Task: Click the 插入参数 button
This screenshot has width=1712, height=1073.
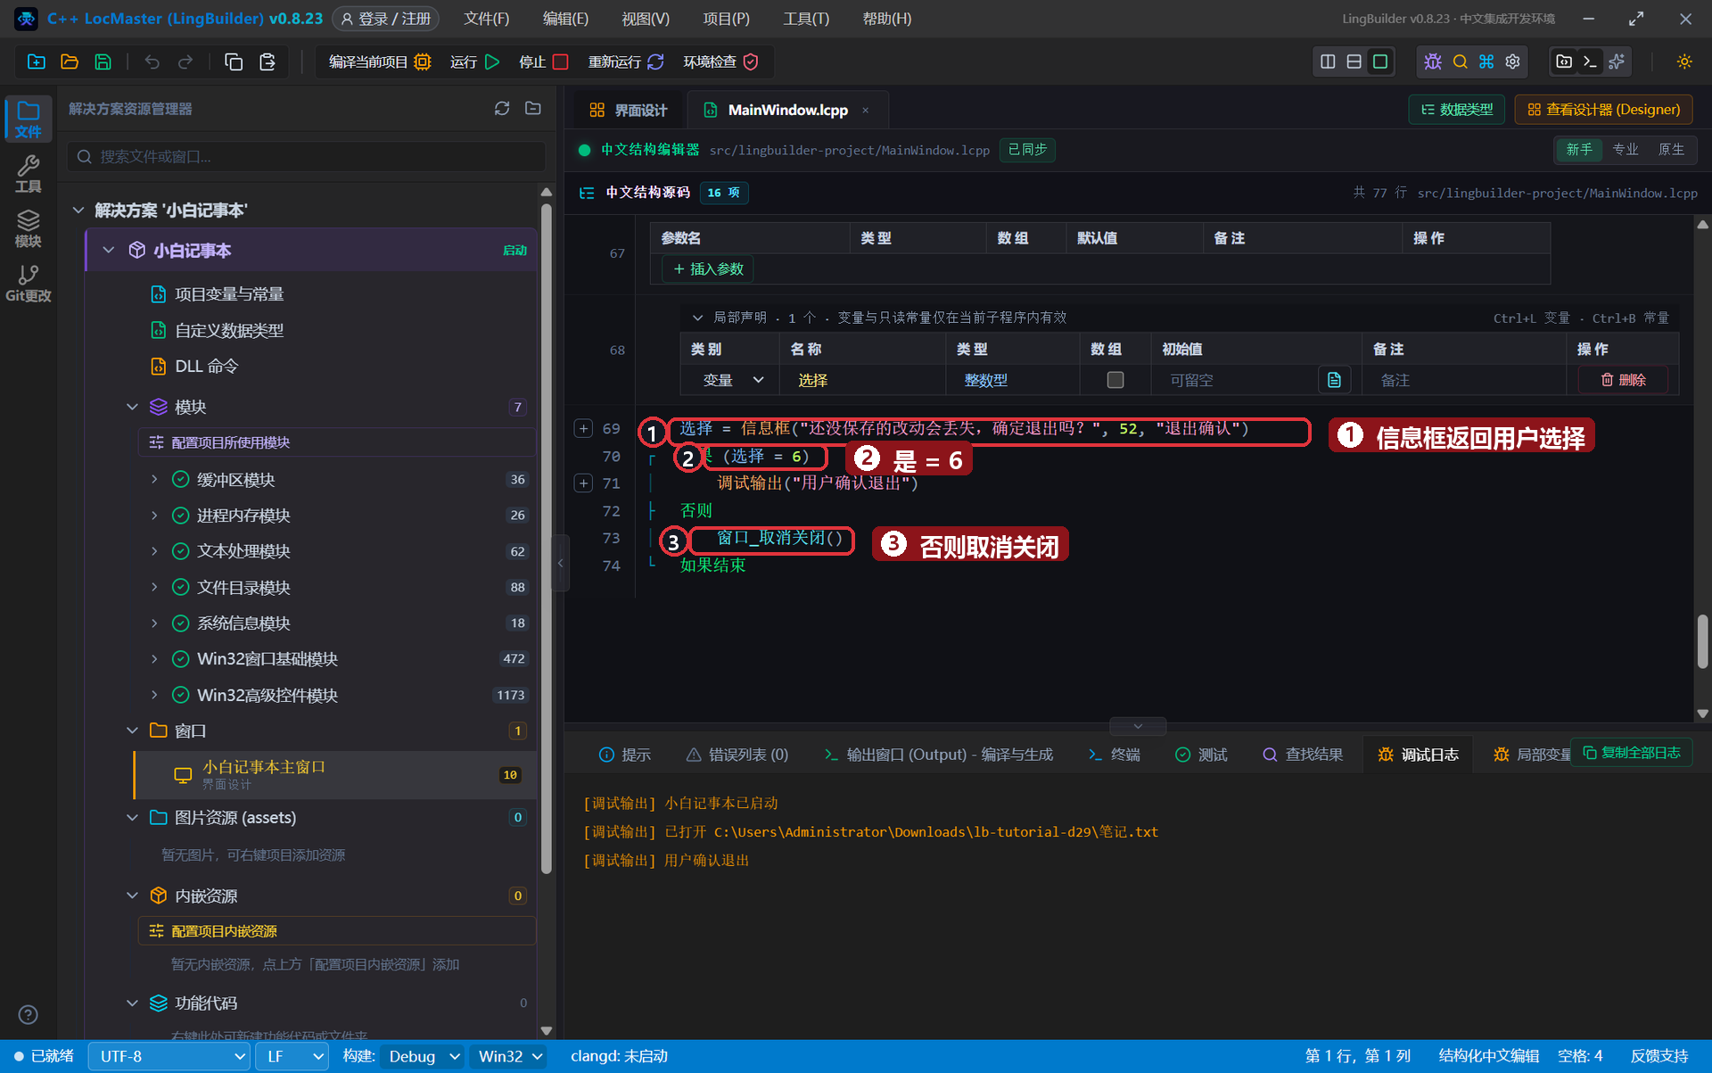Action: (708, 268)
